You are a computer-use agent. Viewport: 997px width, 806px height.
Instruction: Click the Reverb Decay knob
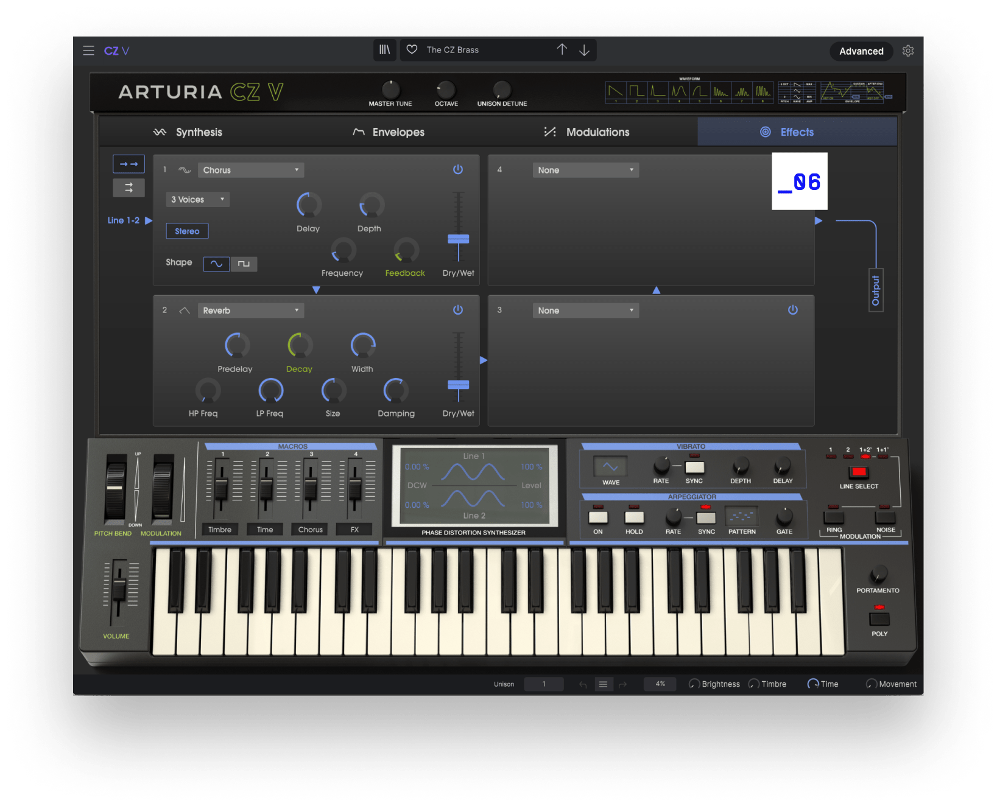(300, 345)
